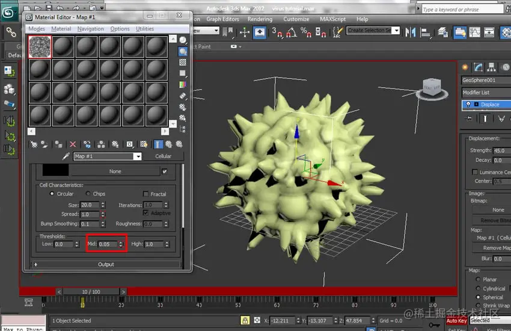Open the Utilities menu in Material Editor
The height and width of the screenshot is (331, 511).
pyautogui.click(x=145, y=29)
